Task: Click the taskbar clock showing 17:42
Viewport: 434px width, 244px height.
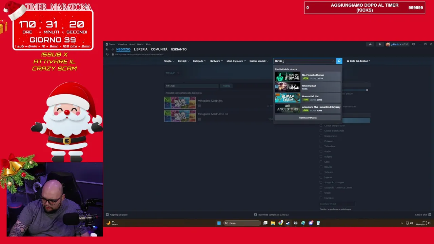Action: click(422, 223)
